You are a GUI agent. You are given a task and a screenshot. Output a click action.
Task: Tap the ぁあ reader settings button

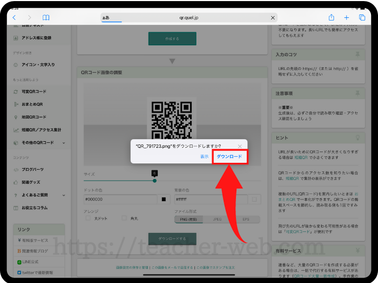coord(106,18)
